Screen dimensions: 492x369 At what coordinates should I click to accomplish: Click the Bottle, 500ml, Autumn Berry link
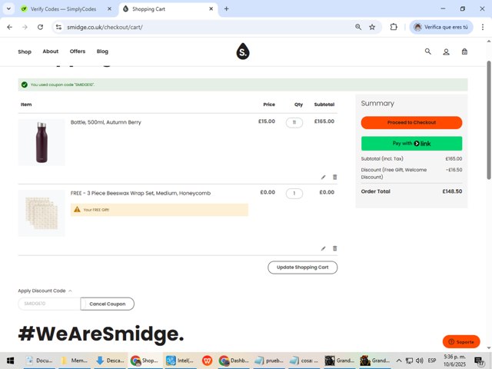tap(106, 122)
